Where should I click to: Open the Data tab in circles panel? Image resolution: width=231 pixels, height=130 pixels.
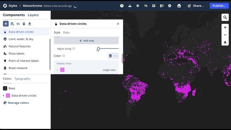click(x=66, y=32)
